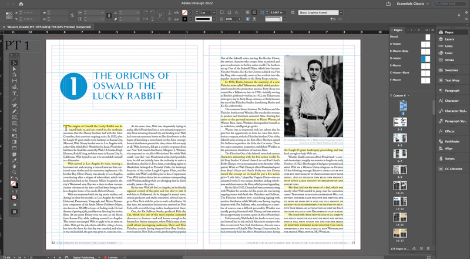Select the Gap tool
The width and height of the screenshot is (470, 259).
coord(14,81)
